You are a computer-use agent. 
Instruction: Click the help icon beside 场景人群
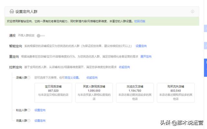tap(29, 121)
